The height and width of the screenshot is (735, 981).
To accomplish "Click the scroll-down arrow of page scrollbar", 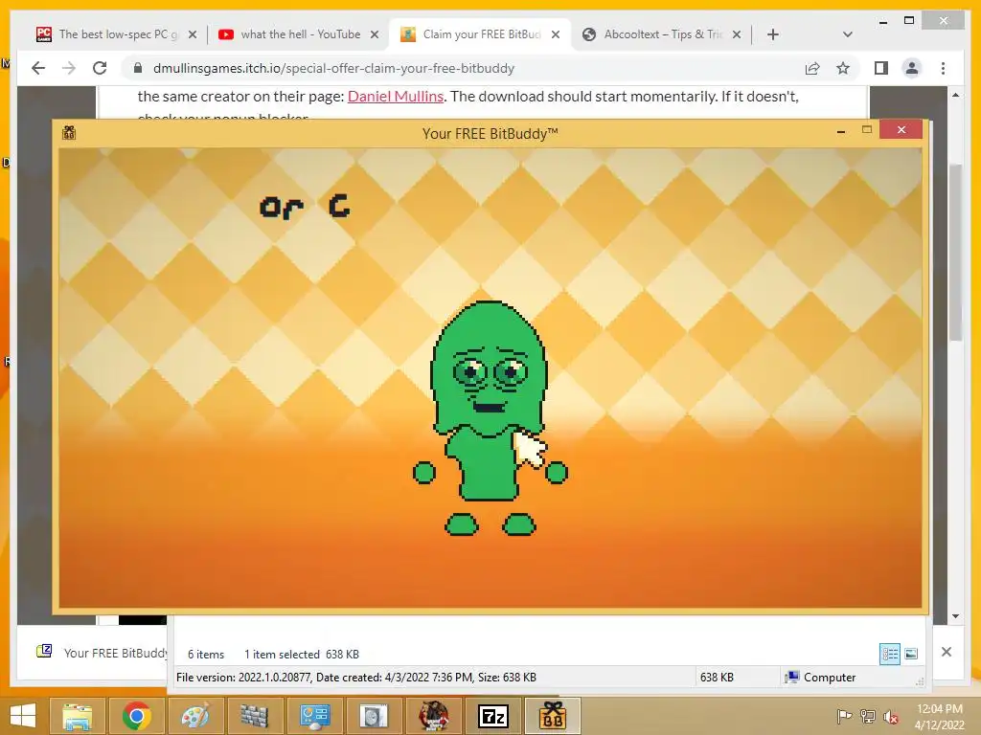I will tap(955, 616).
